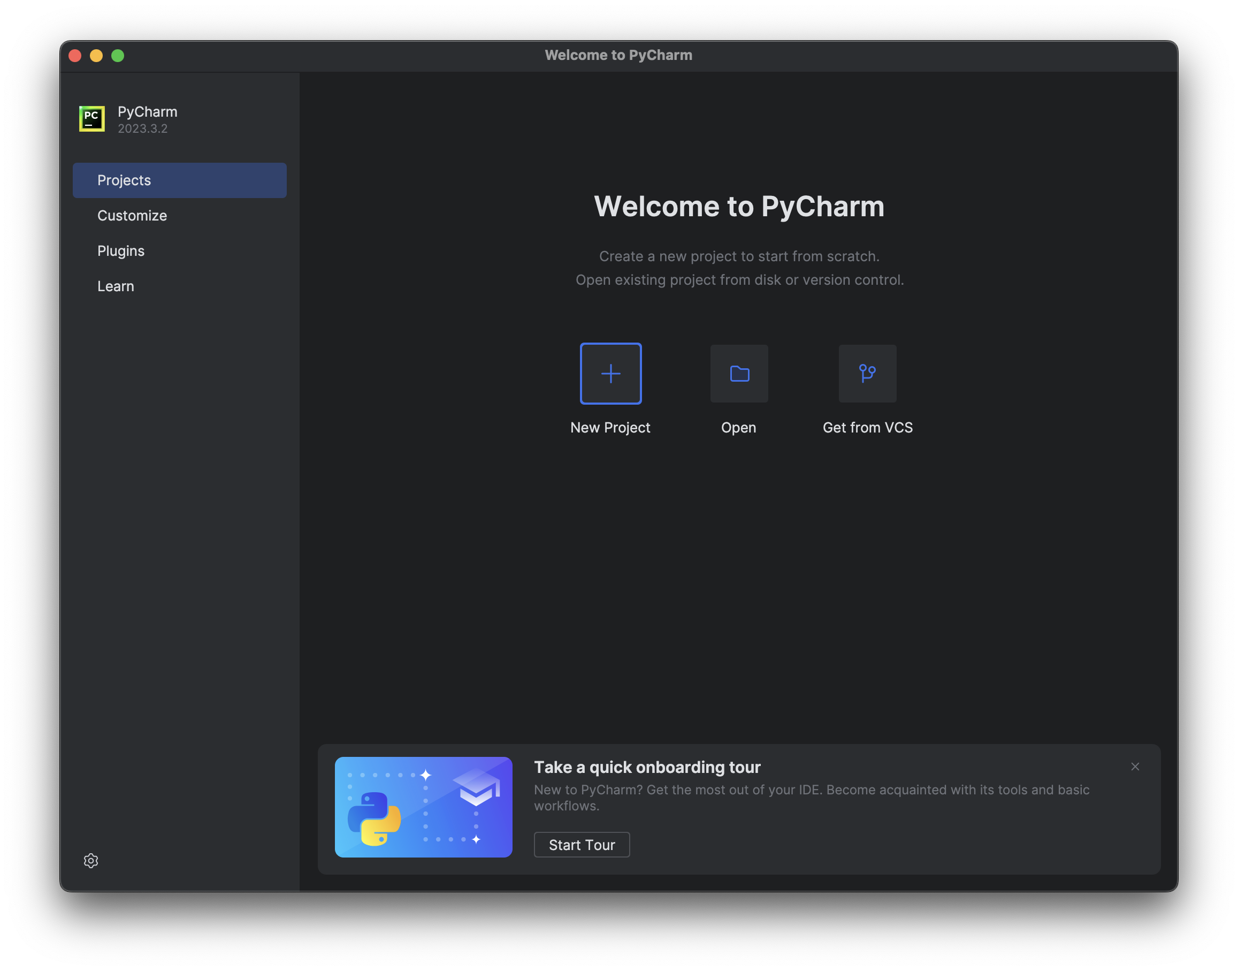Minimize window with the yellow button
This screenshot has height=971, width=1238.
97,56
